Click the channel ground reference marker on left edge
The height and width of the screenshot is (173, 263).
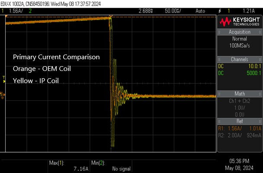[x=2, y=94]
